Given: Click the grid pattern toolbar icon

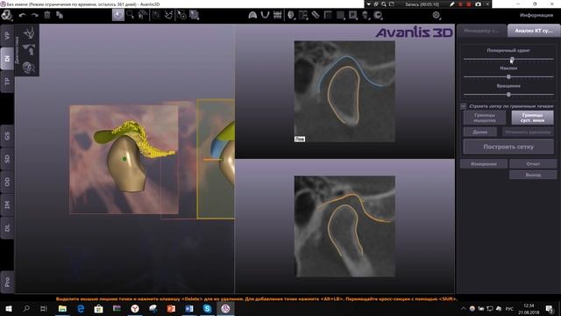Looking at the screenshot, I should click(x=194, y=15).
